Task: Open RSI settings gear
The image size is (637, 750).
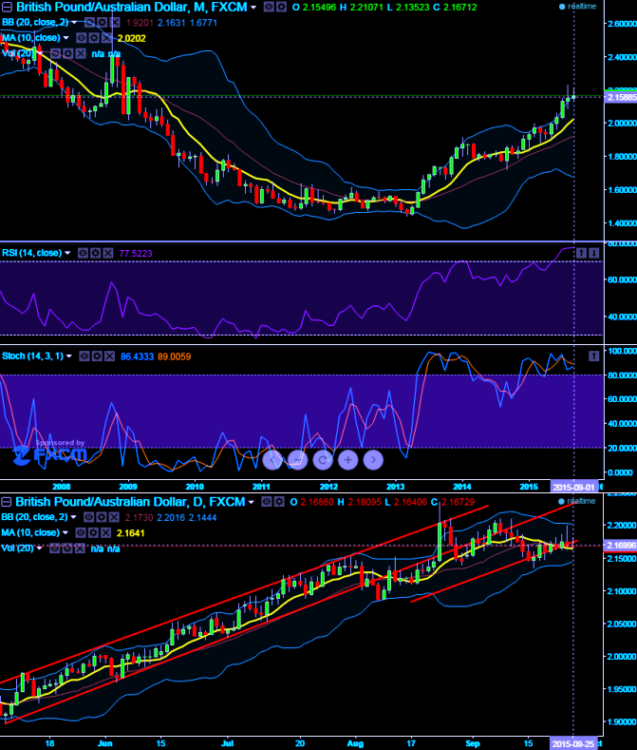Action: pos(96,253)
